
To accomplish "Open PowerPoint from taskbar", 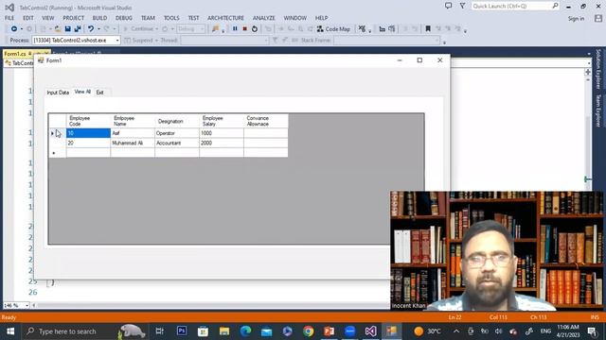I will pos(329,331).
